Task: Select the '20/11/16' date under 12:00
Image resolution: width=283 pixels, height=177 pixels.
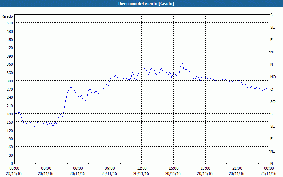Action: click(x=141, y=173)
